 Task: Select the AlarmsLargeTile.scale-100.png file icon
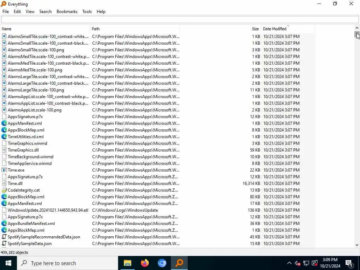point(4,90)
